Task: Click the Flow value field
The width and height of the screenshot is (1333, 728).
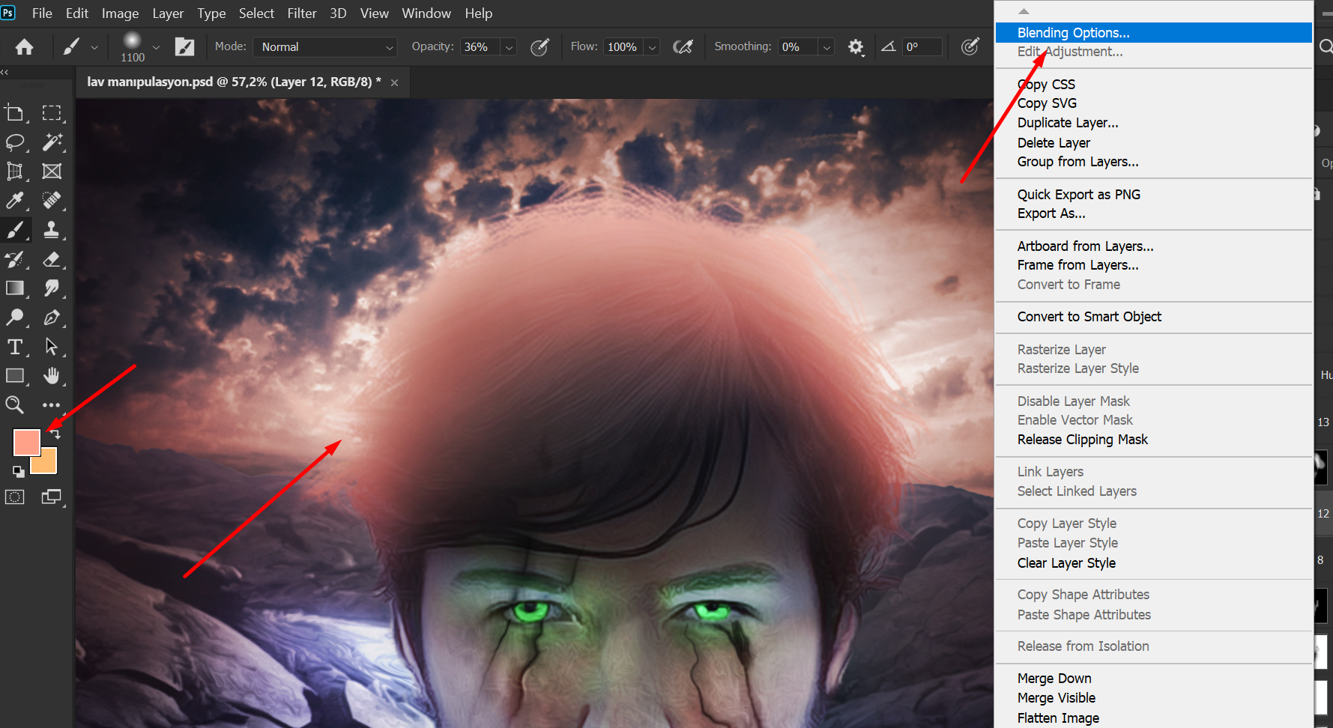Action: [x=623, y=47]
